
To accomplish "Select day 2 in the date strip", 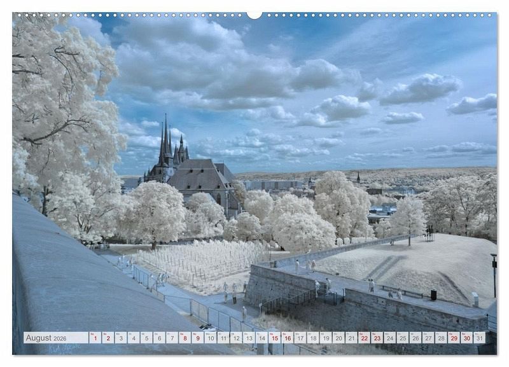I will pos(108,338).
